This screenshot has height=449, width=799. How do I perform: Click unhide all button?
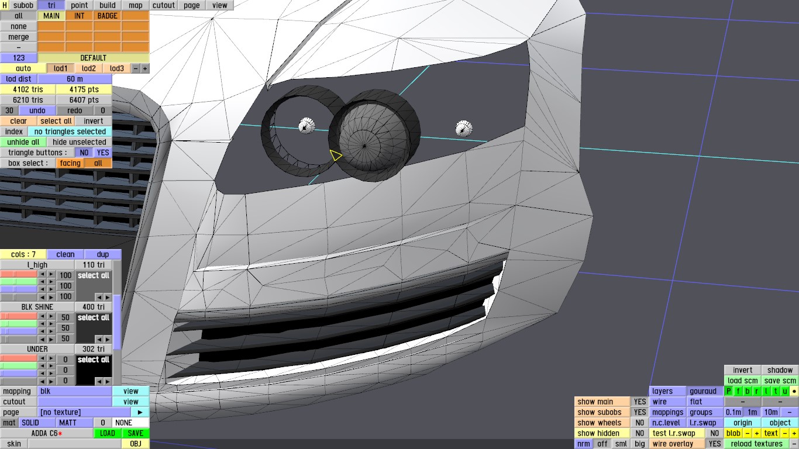tap(23, 142)
